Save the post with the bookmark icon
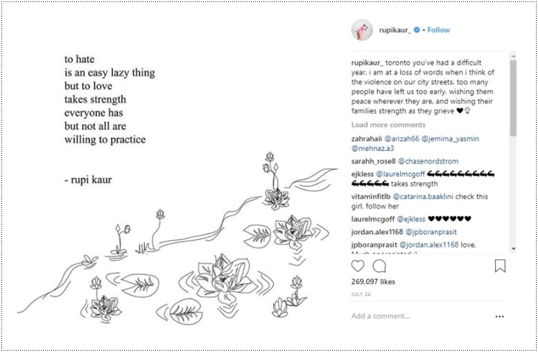The height and width of the screenshot is (352, 538). (x=500, y=266)
